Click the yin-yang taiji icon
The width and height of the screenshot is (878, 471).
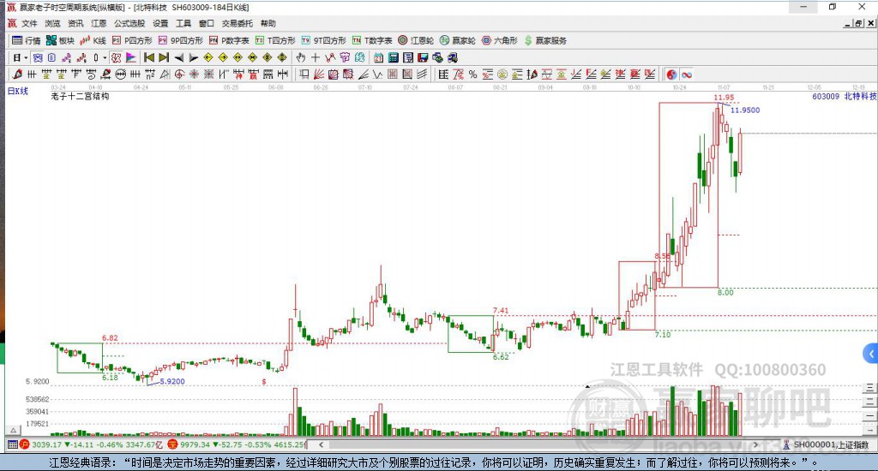[x=671, y=75]
